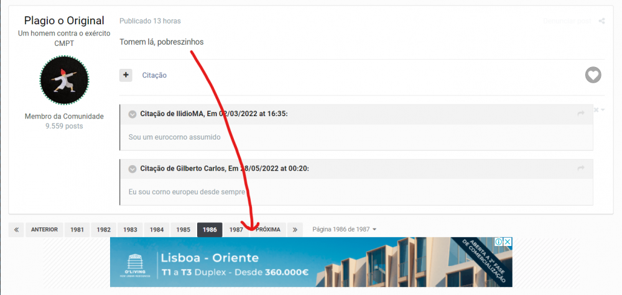
Task: Click the user avatar image
Action: point(64,80)
